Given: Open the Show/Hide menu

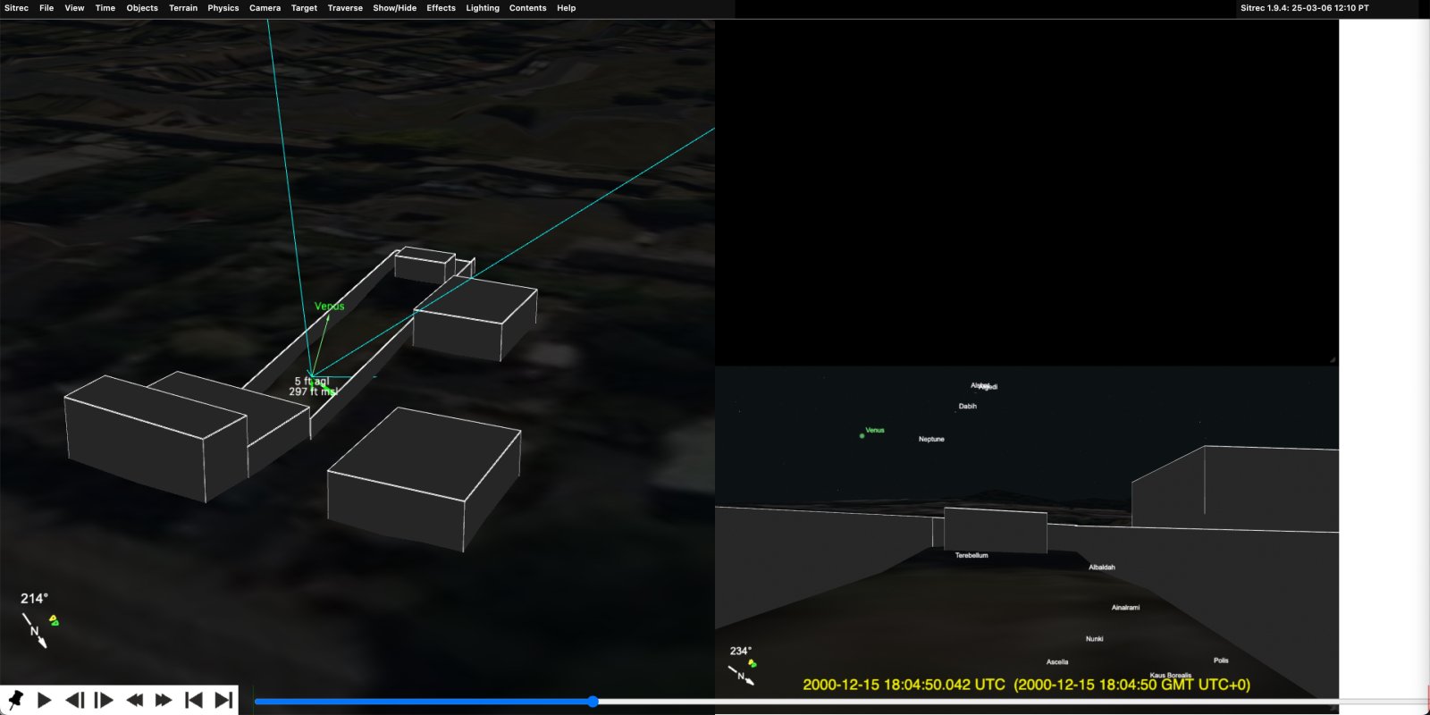Looking at the screenshot, I should (394, 8).
